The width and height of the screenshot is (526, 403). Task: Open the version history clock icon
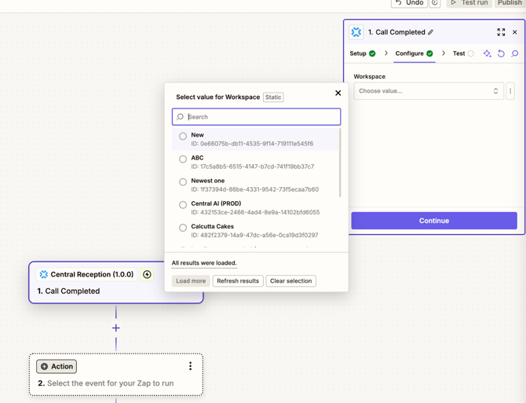click(x=434, y=3)
